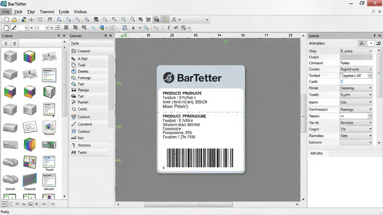Click the book icon in bottom-left strip
383x215 pixels.
(31, 204)
